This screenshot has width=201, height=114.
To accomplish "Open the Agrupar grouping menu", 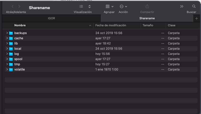I will pos(109,6).
